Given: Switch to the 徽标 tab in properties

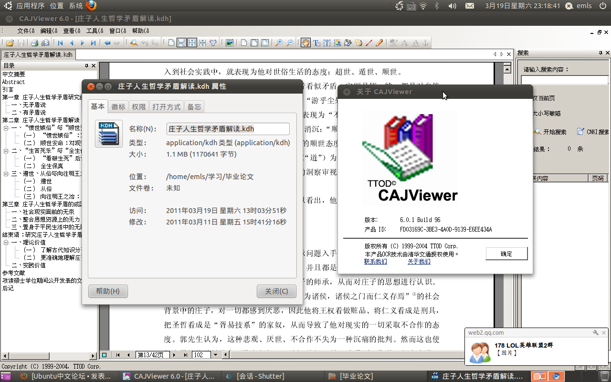Looking at the screenshot, I should coord(118,107).
